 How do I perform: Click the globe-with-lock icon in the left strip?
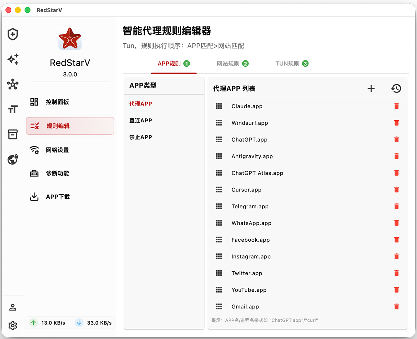tap(13, 159)
